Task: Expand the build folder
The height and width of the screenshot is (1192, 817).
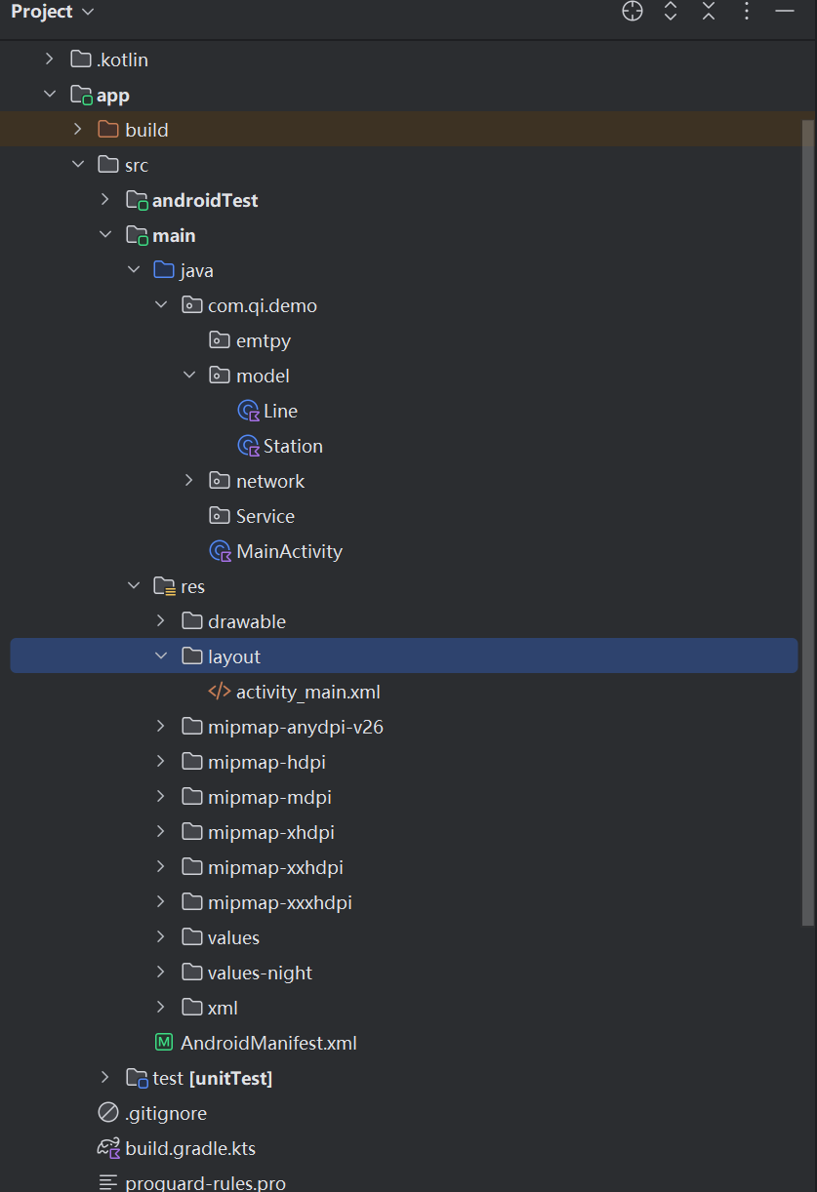Action: point(78,130)
